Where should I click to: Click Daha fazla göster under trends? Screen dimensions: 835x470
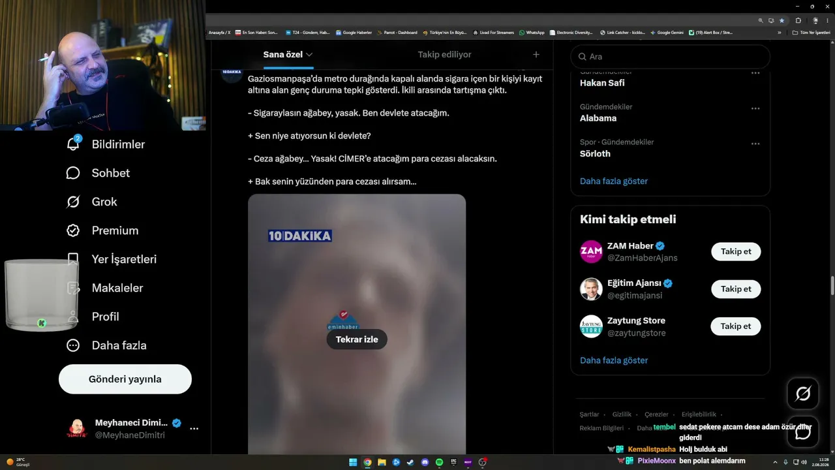(x=614, y=181)
